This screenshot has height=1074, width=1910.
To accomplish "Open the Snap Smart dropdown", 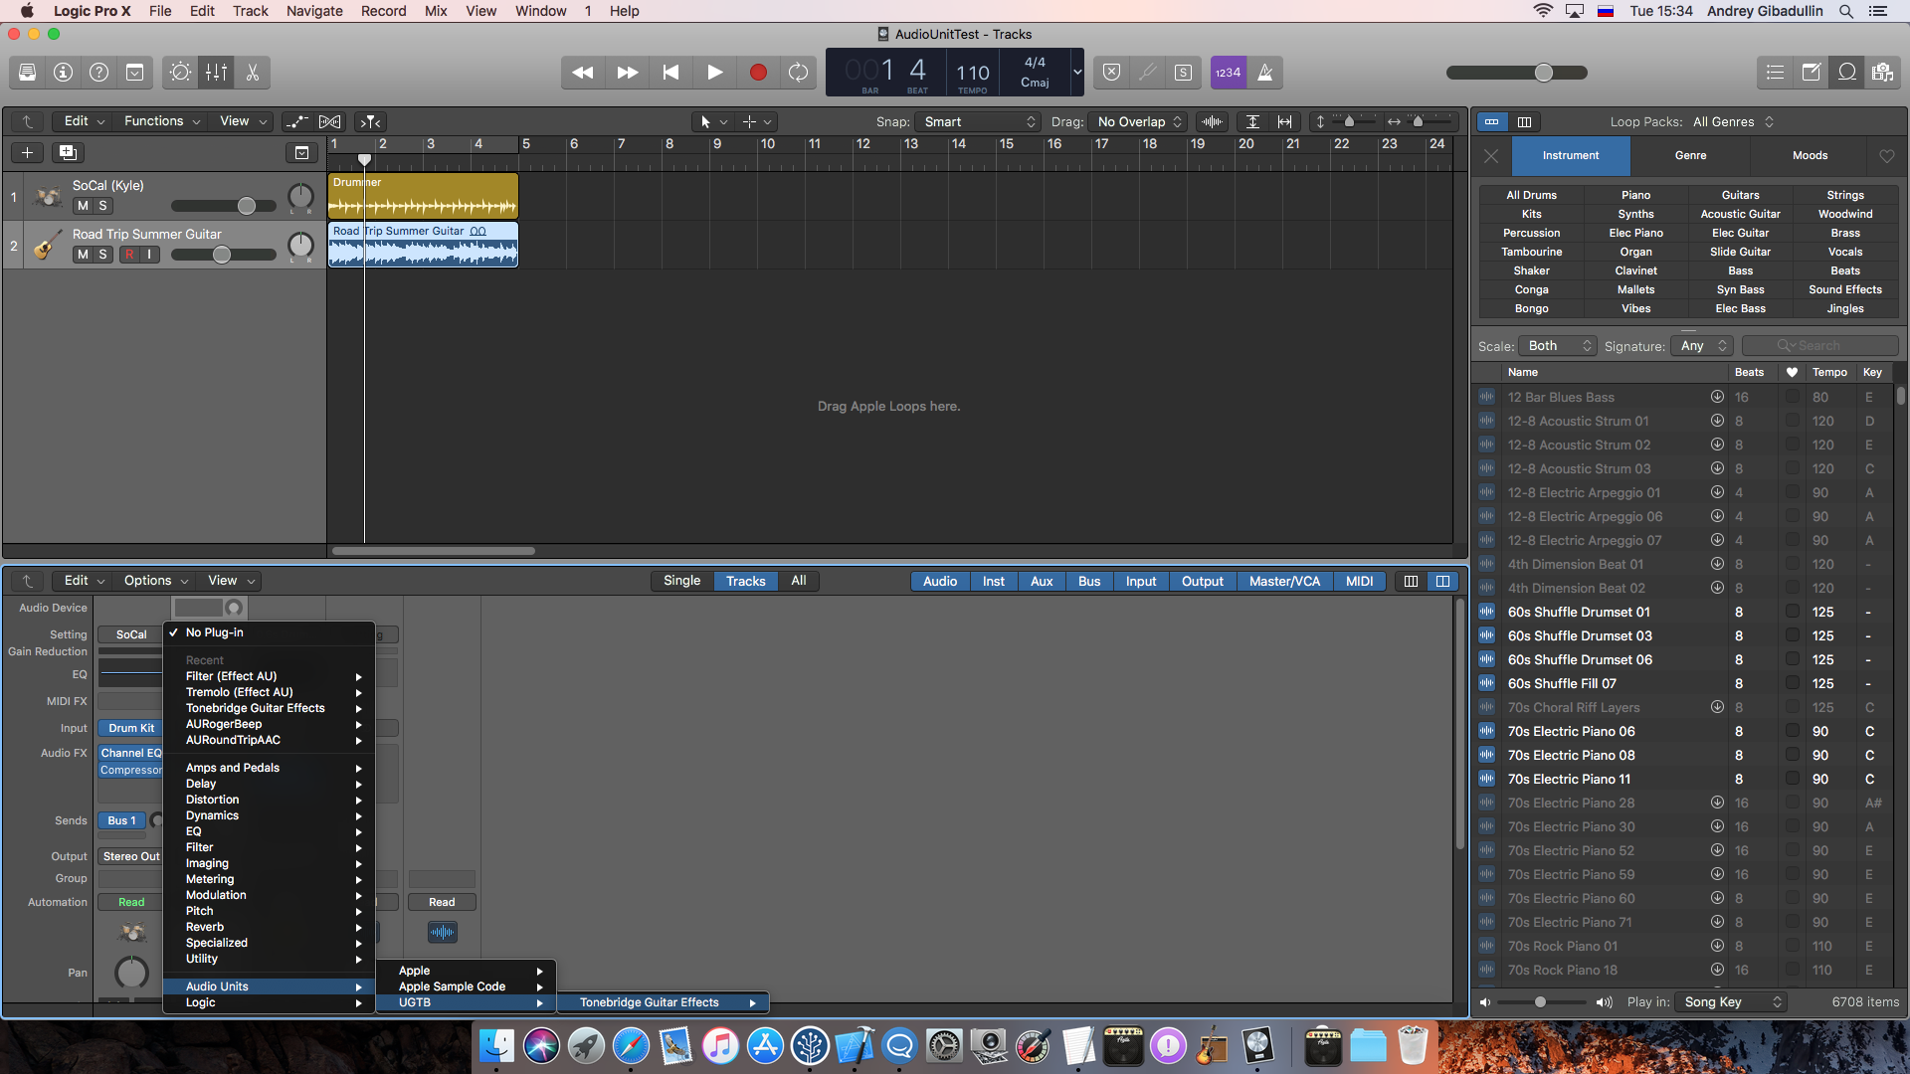I will (979, 121).
